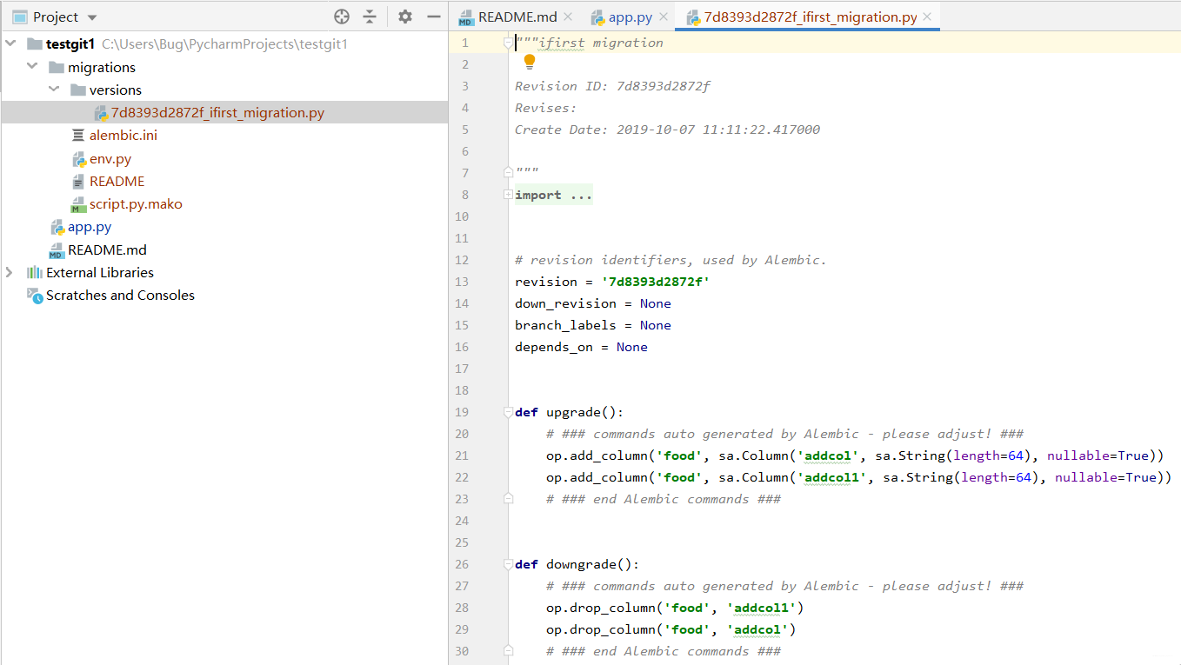This screenshot has height=665, width=1181.
Task: Open Scratches and Consoles node
Action: pyautogui.click(x=120, y=296)
